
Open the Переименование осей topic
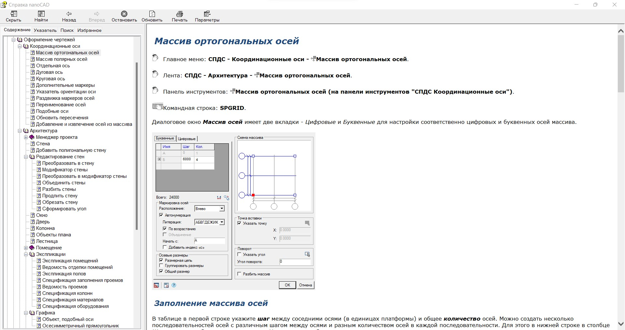pos(61,105)
